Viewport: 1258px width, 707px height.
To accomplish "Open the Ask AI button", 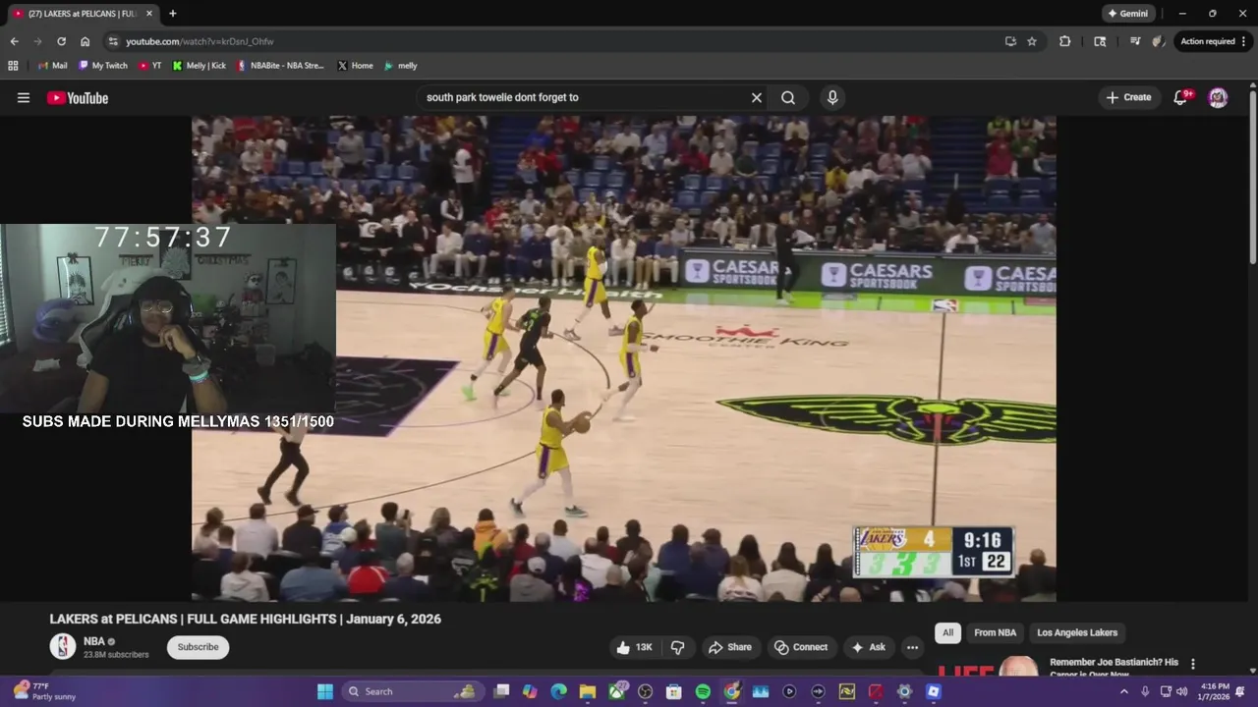I will 868,647.
